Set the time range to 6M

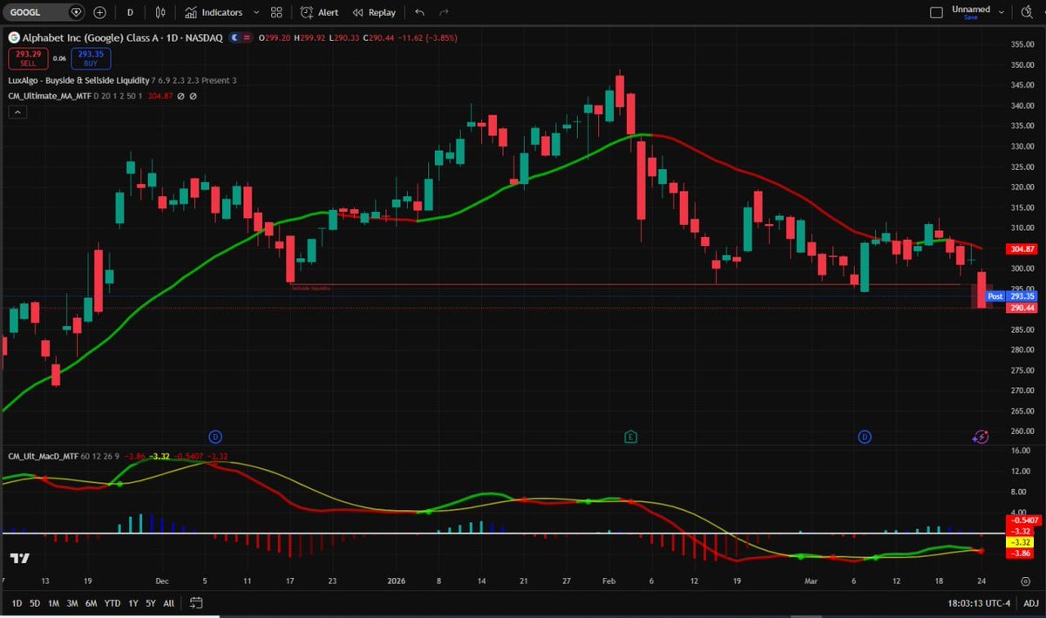92,603
